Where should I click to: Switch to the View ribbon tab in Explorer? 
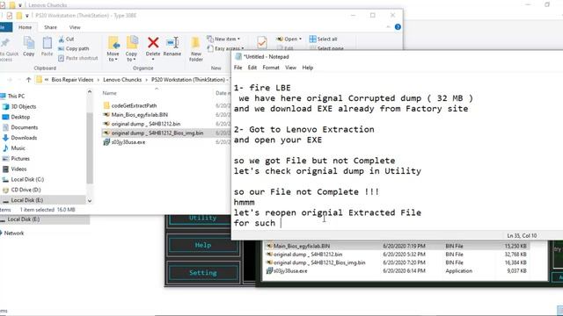pos(75,27)
